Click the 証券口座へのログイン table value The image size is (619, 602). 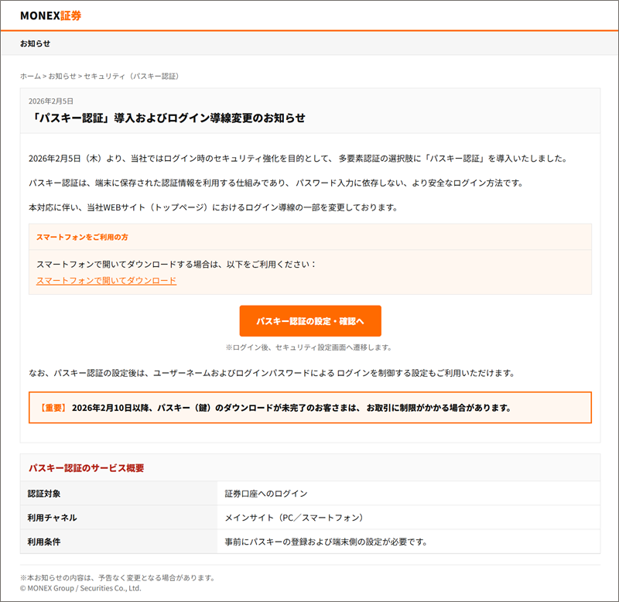pos(265,494)
